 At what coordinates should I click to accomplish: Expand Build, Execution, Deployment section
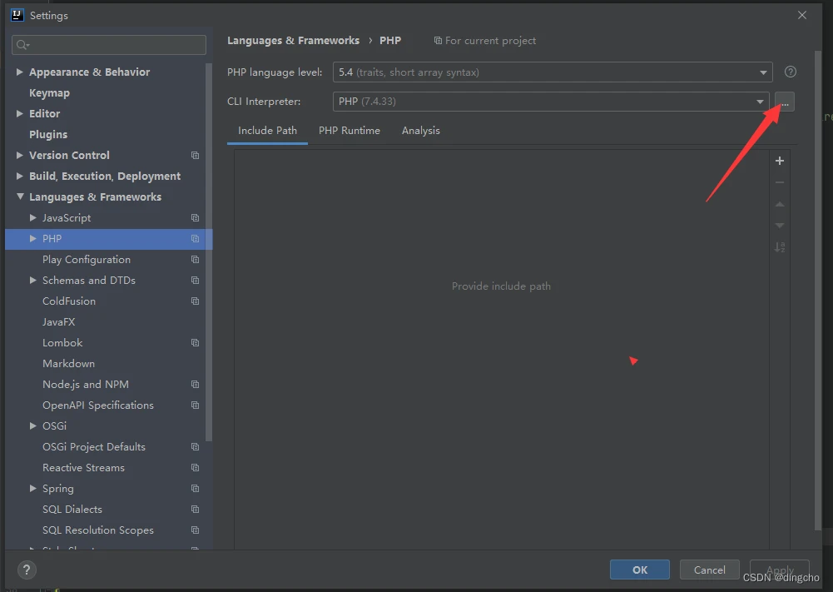[20, 176]
